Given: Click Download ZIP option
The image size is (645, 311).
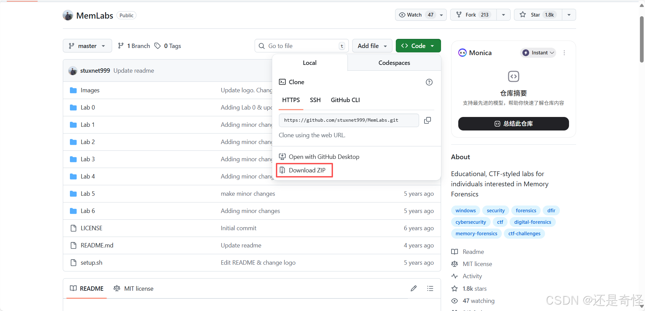Looking at the screenshot, I should (304, 170).
